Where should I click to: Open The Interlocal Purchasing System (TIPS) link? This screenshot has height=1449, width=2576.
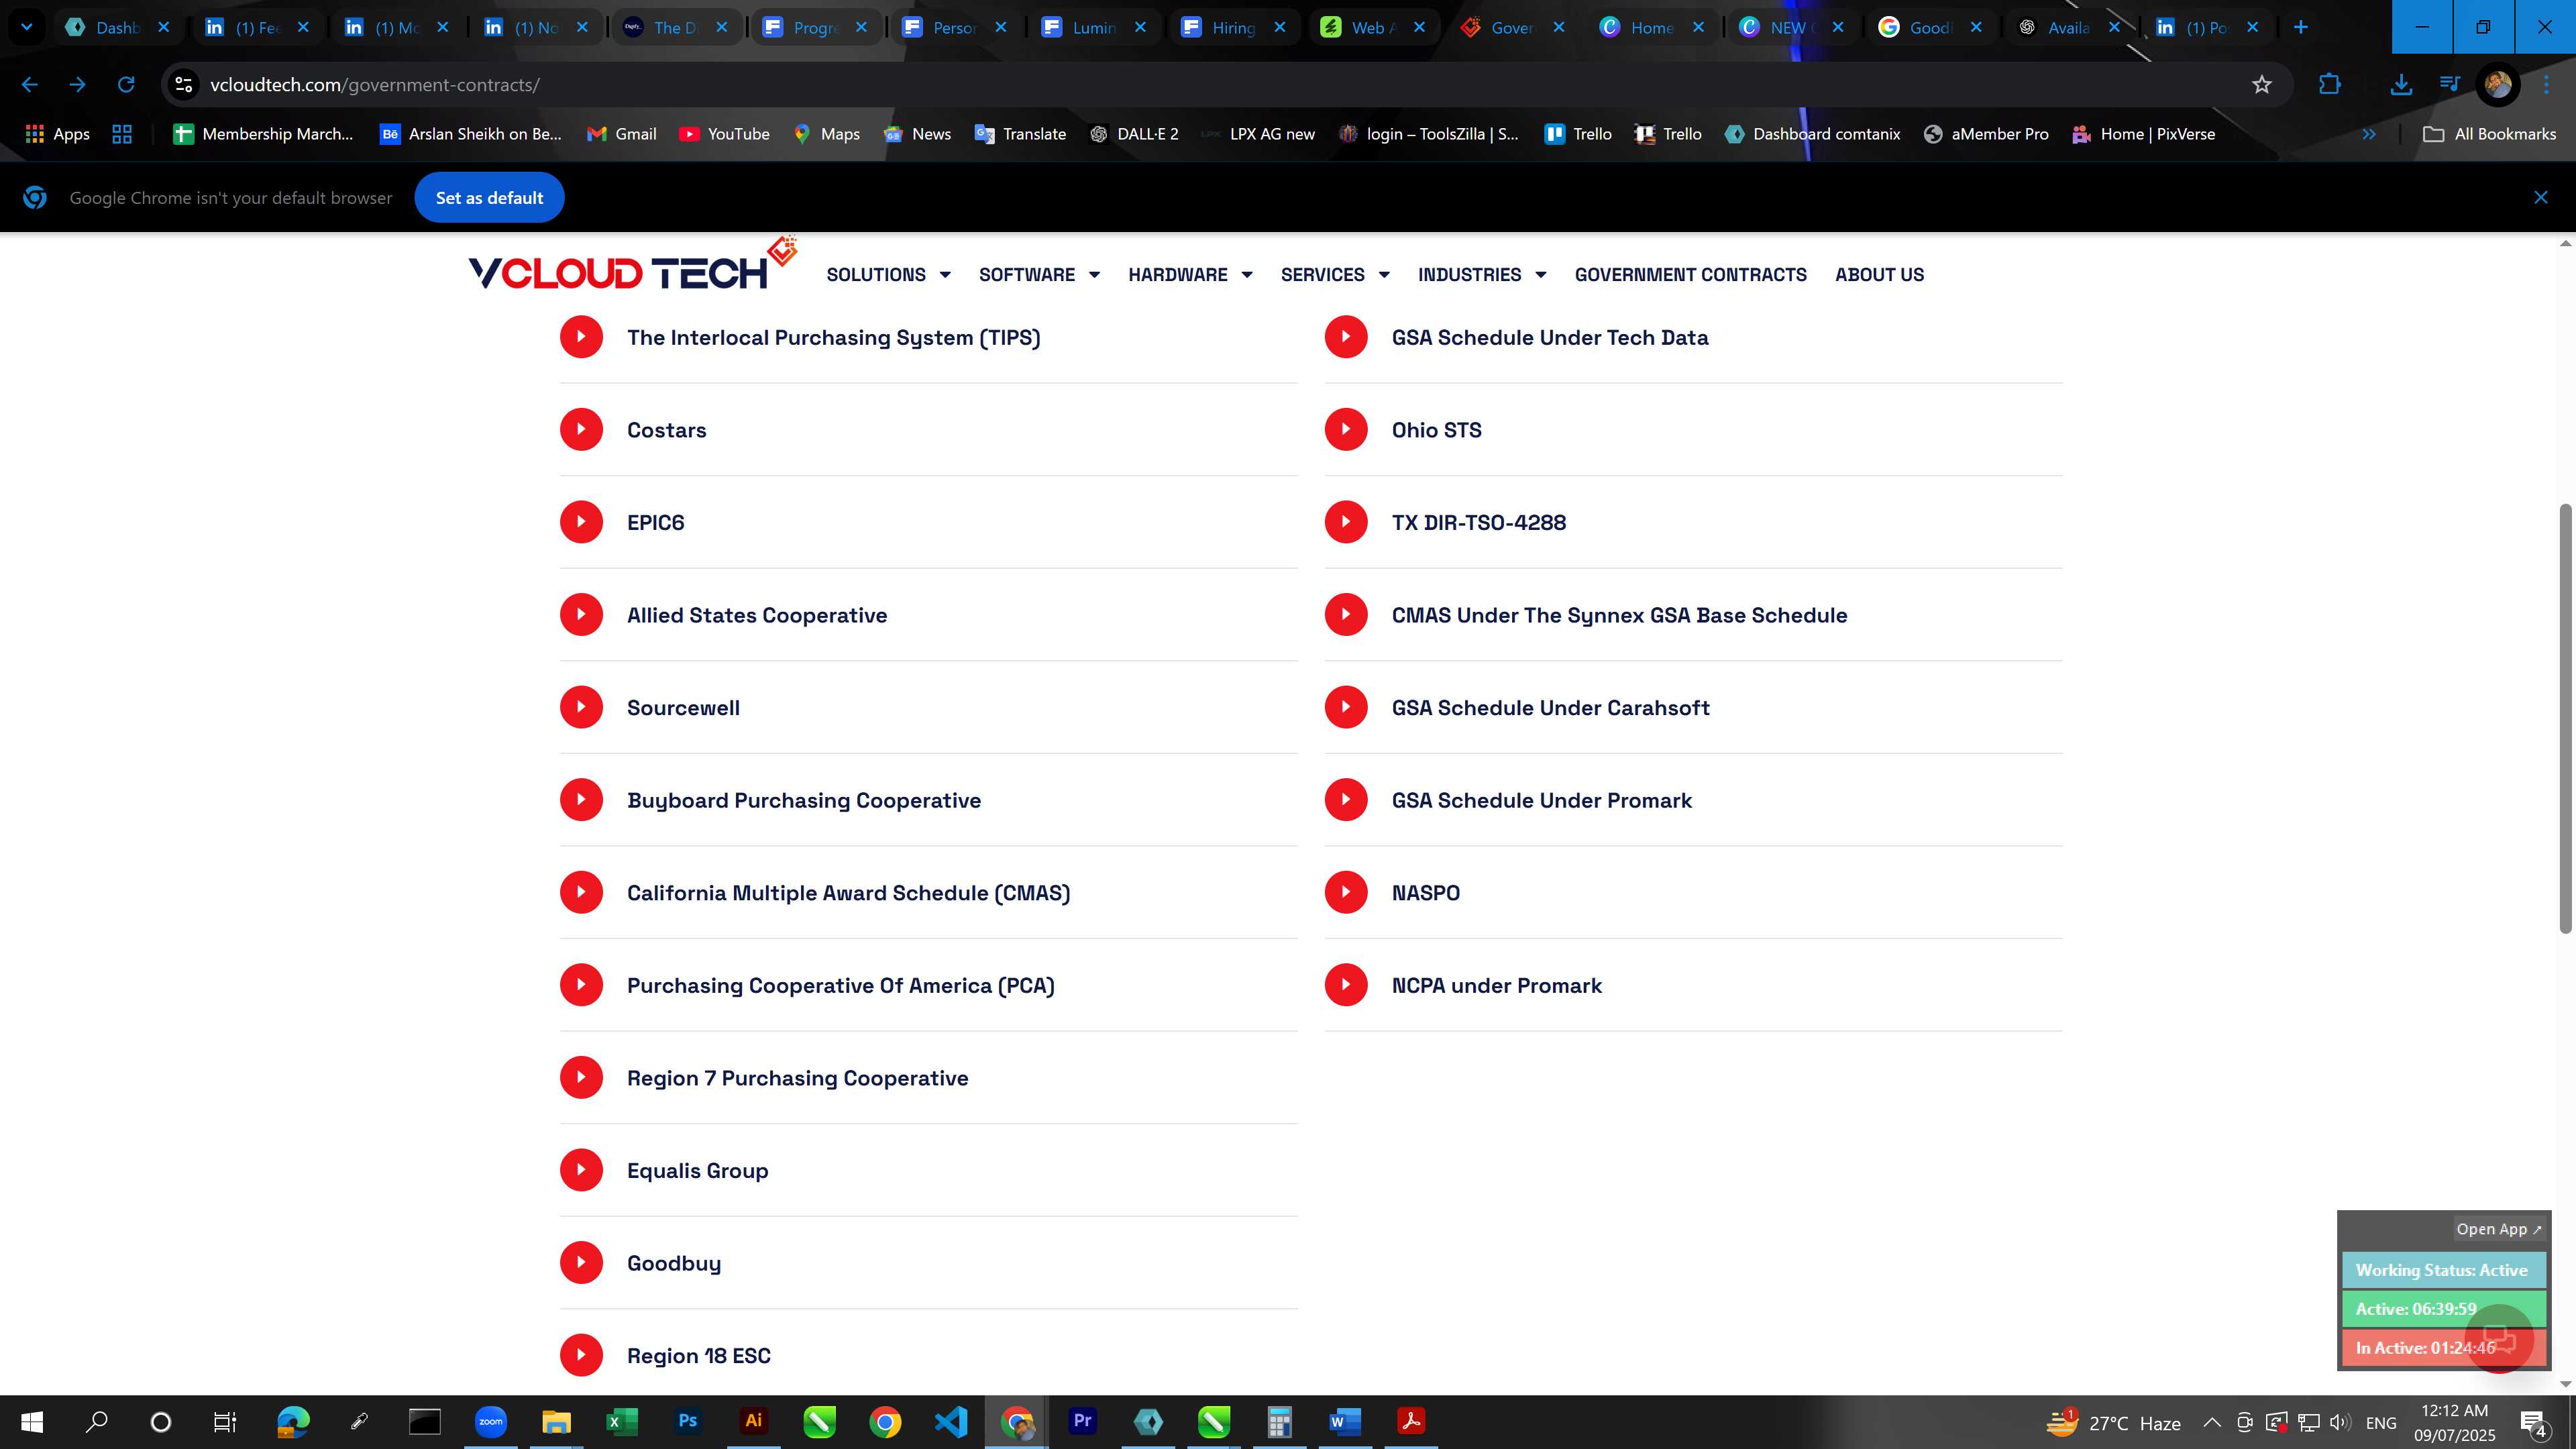pyautogui.click(x=833, y=337)
